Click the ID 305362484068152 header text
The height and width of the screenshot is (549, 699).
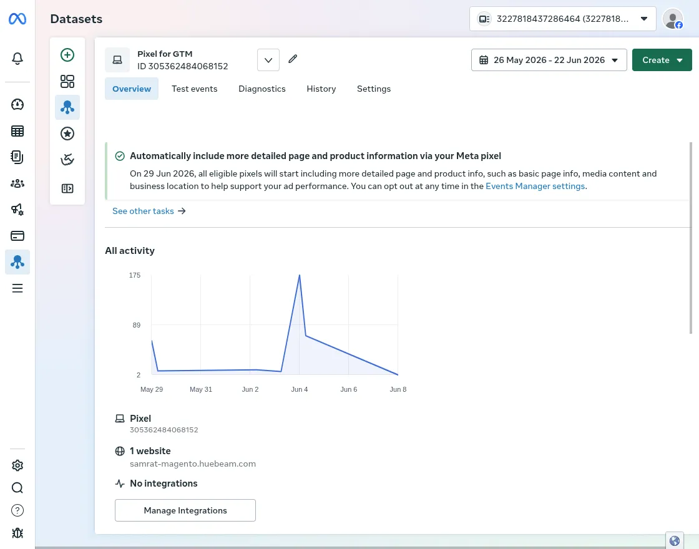point(183,66)
